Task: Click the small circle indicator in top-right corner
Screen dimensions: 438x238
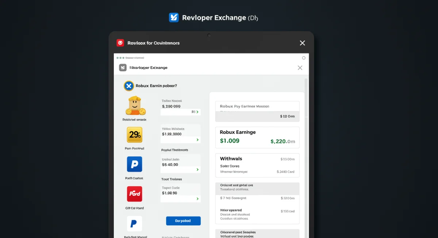Action: coord(303,58)
